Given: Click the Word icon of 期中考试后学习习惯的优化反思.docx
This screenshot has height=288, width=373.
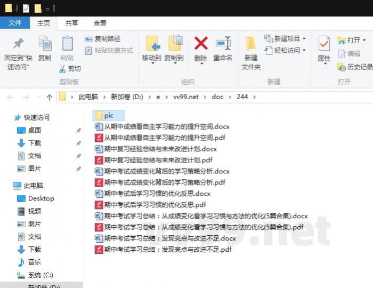Looking at the screenshot, I should [99, 194].
